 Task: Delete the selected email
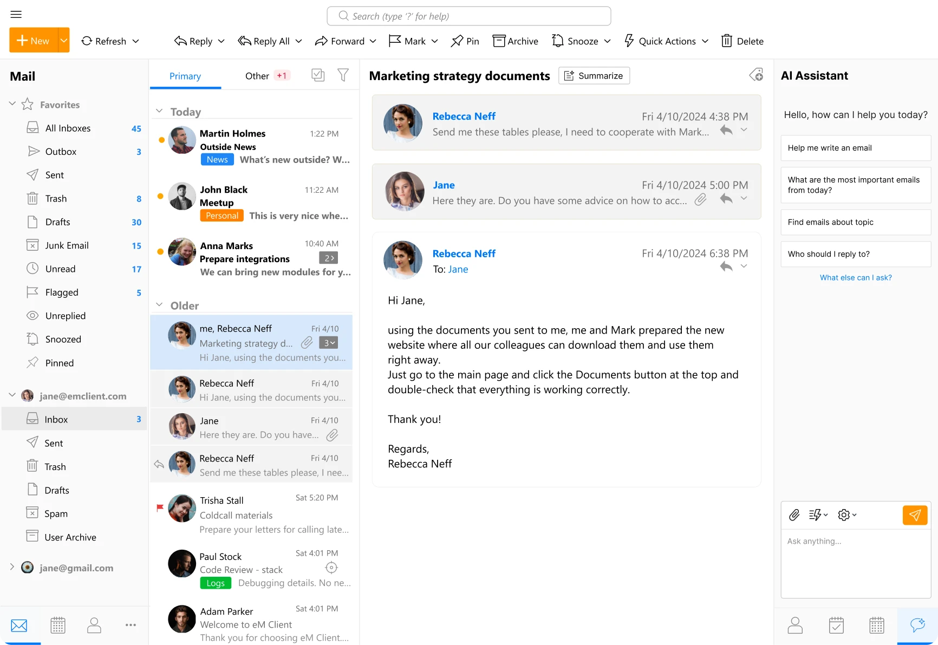click(742, 41)
